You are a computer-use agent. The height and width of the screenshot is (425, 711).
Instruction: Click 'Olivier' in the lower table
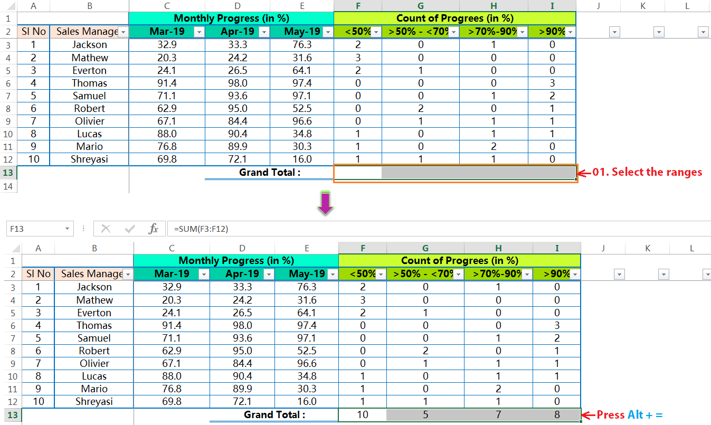click(94, 363)
